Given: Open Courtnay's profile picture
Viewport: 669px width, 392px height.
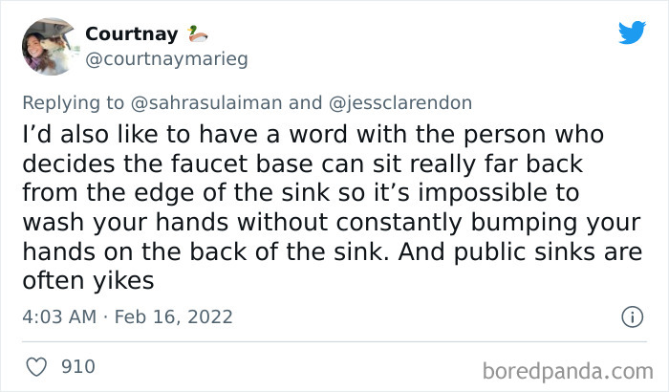Looking at the screenshot, I should click(48, 45).
